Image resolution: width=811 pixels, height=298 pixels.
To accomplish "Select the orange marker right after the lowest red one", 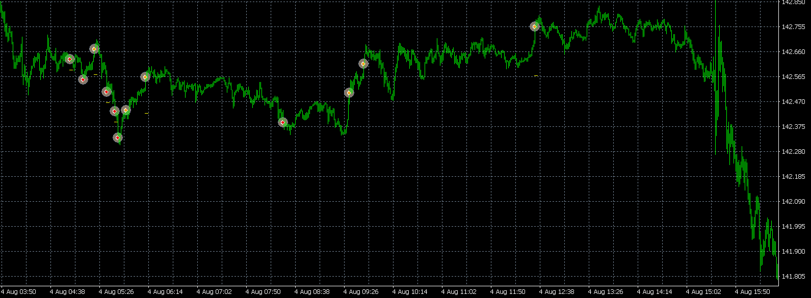I will 126,110.
